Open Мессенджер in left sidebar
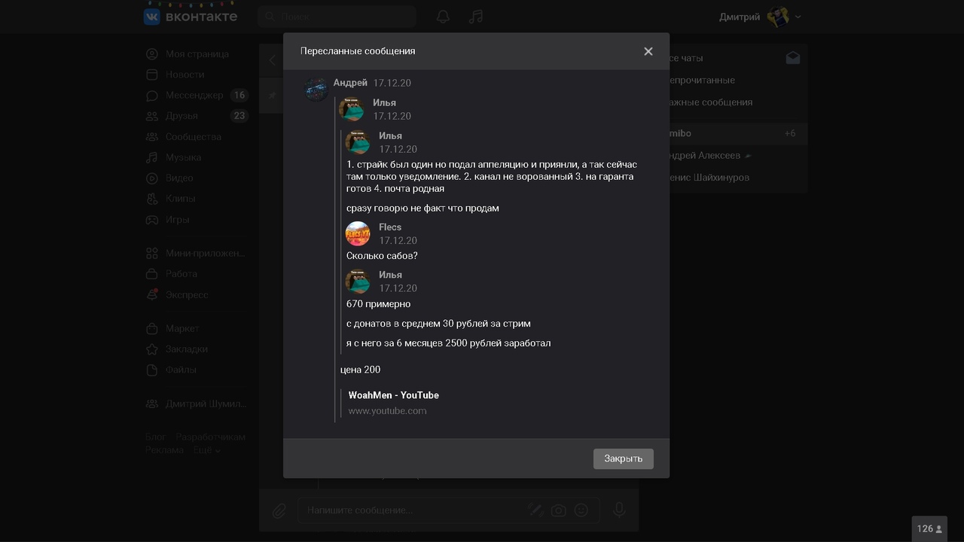This screenshot has width=964, height=542. [194, 96]
